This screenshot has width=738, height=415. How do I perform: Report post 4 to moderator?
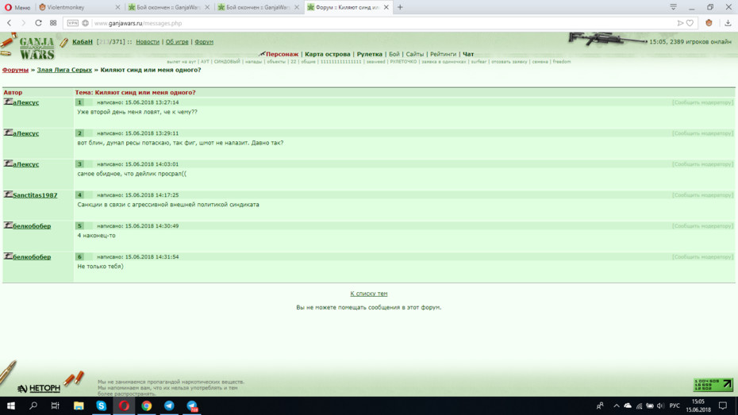click(702, 194)
